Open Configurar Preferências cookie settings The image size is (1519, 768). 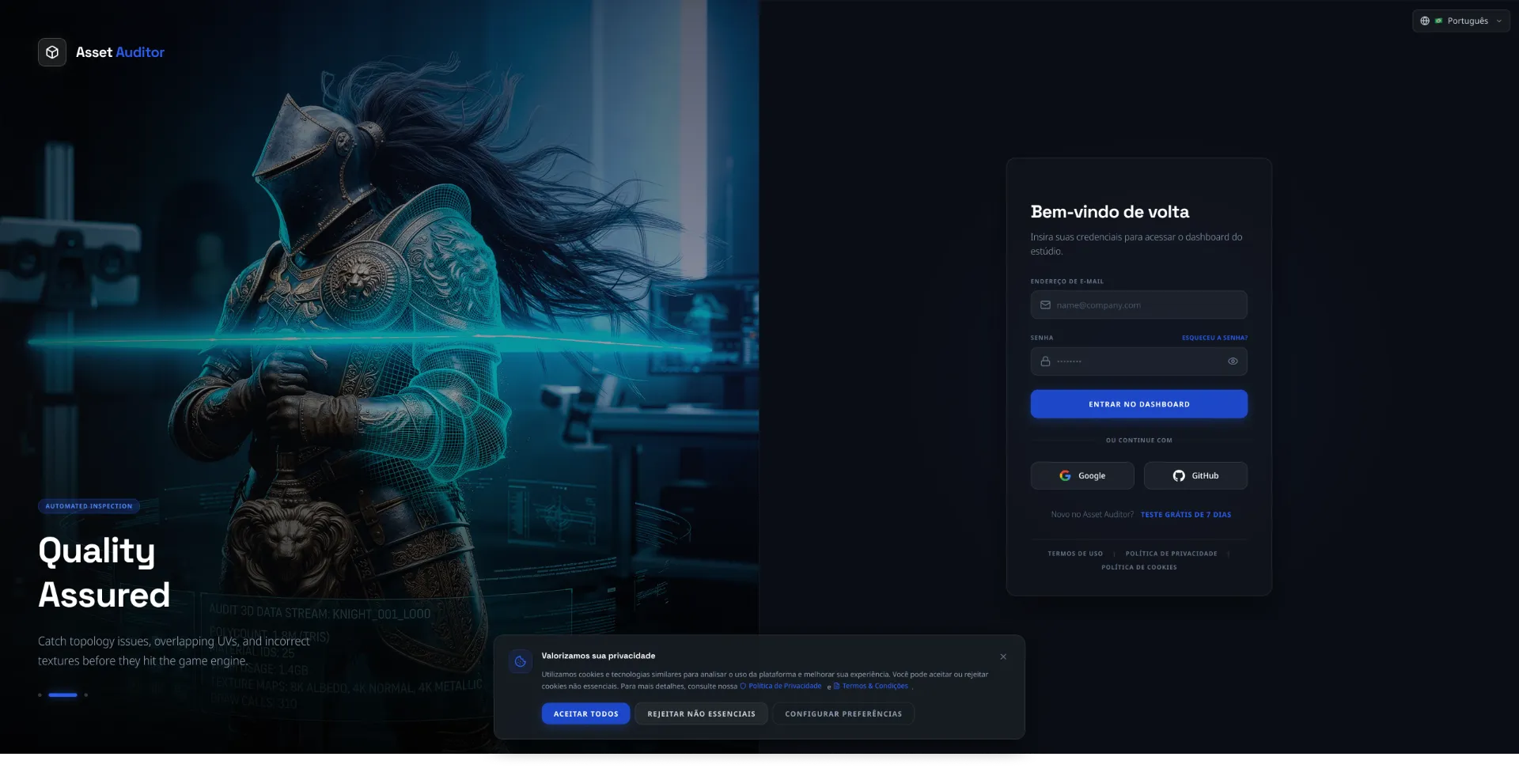point(843,714)
